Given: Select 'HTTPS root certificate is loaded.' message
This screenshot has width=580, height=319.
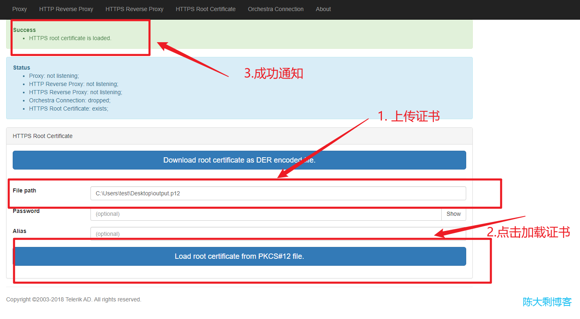Looking at the screenshot, I should (70, 38).
